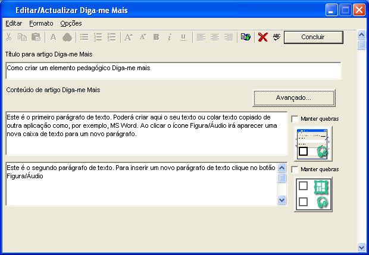Click Figura/Áudio image button beside second paragraph
This screenshot has width=369, height=255.
[x=313, y=194]
